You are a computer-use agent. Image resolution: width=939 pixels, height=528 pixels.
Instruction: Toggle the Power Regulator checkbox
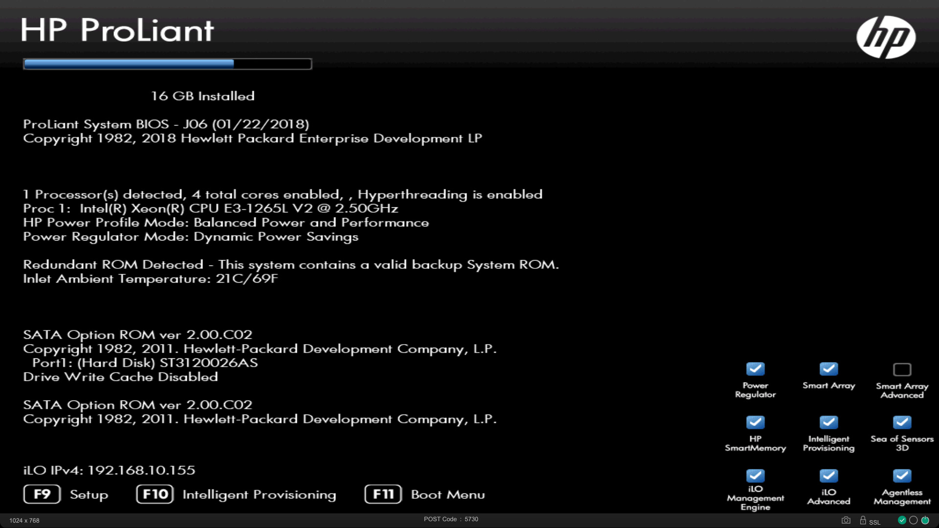click(x=755, y=369)
